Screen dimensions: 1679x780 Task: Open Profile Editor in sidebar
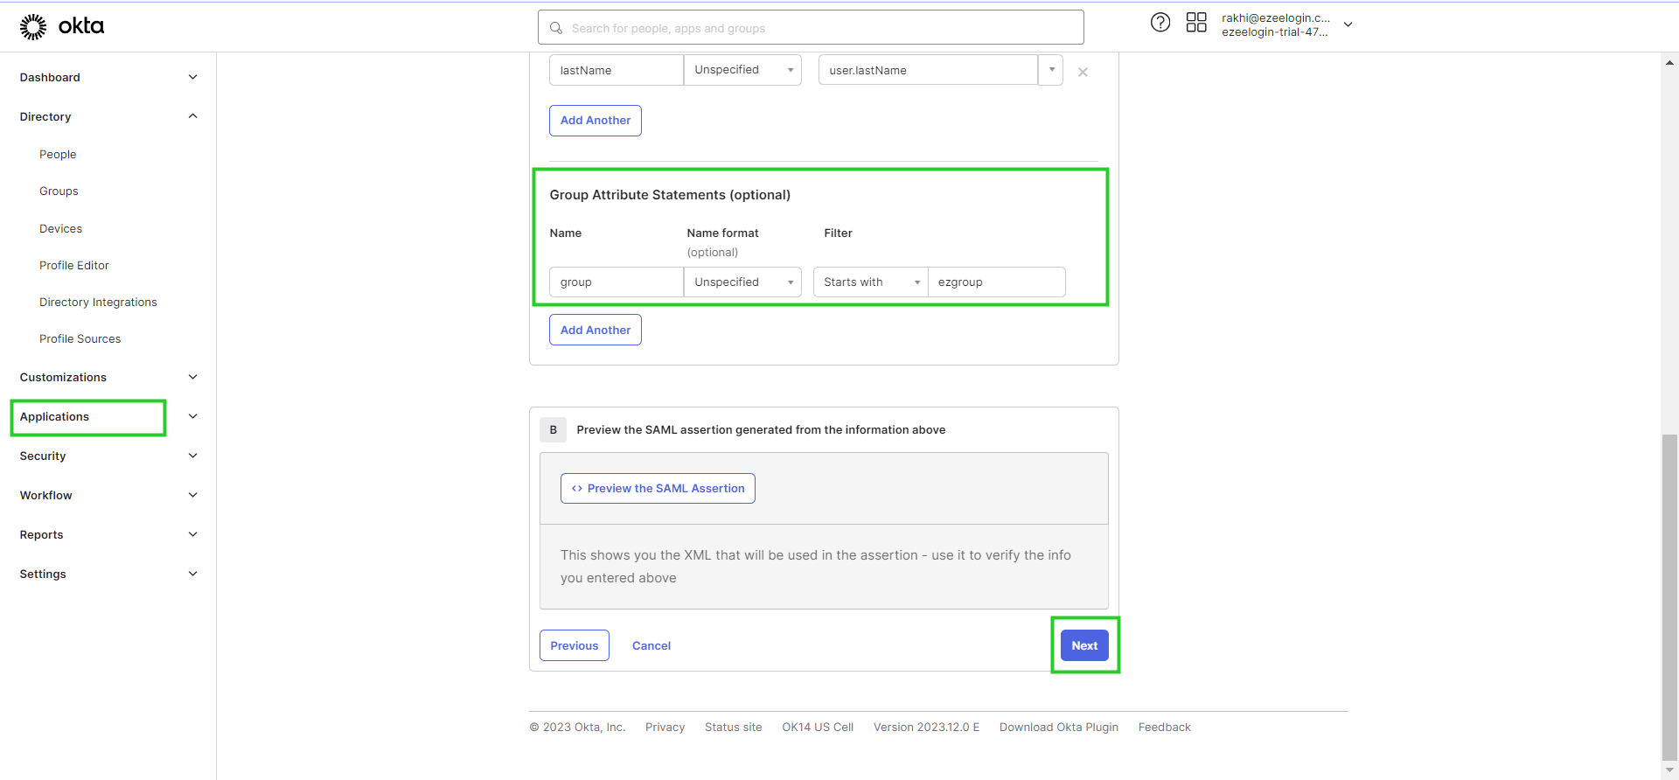(x=74, y=265)
